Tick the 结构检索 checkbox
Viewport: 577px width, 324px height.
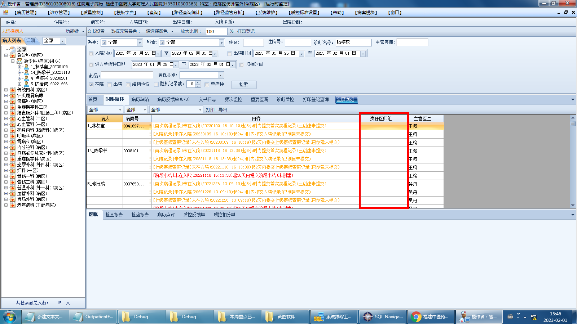(x=128, y=85)
